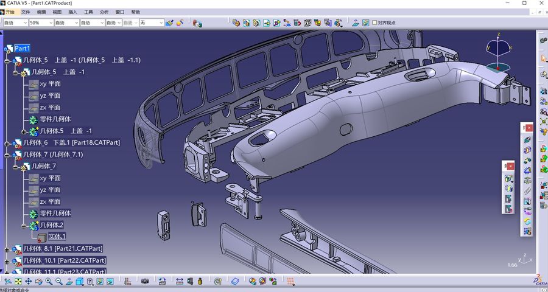Click the Zoom In magnifier
548x292 pixels.
click(49, 281)
